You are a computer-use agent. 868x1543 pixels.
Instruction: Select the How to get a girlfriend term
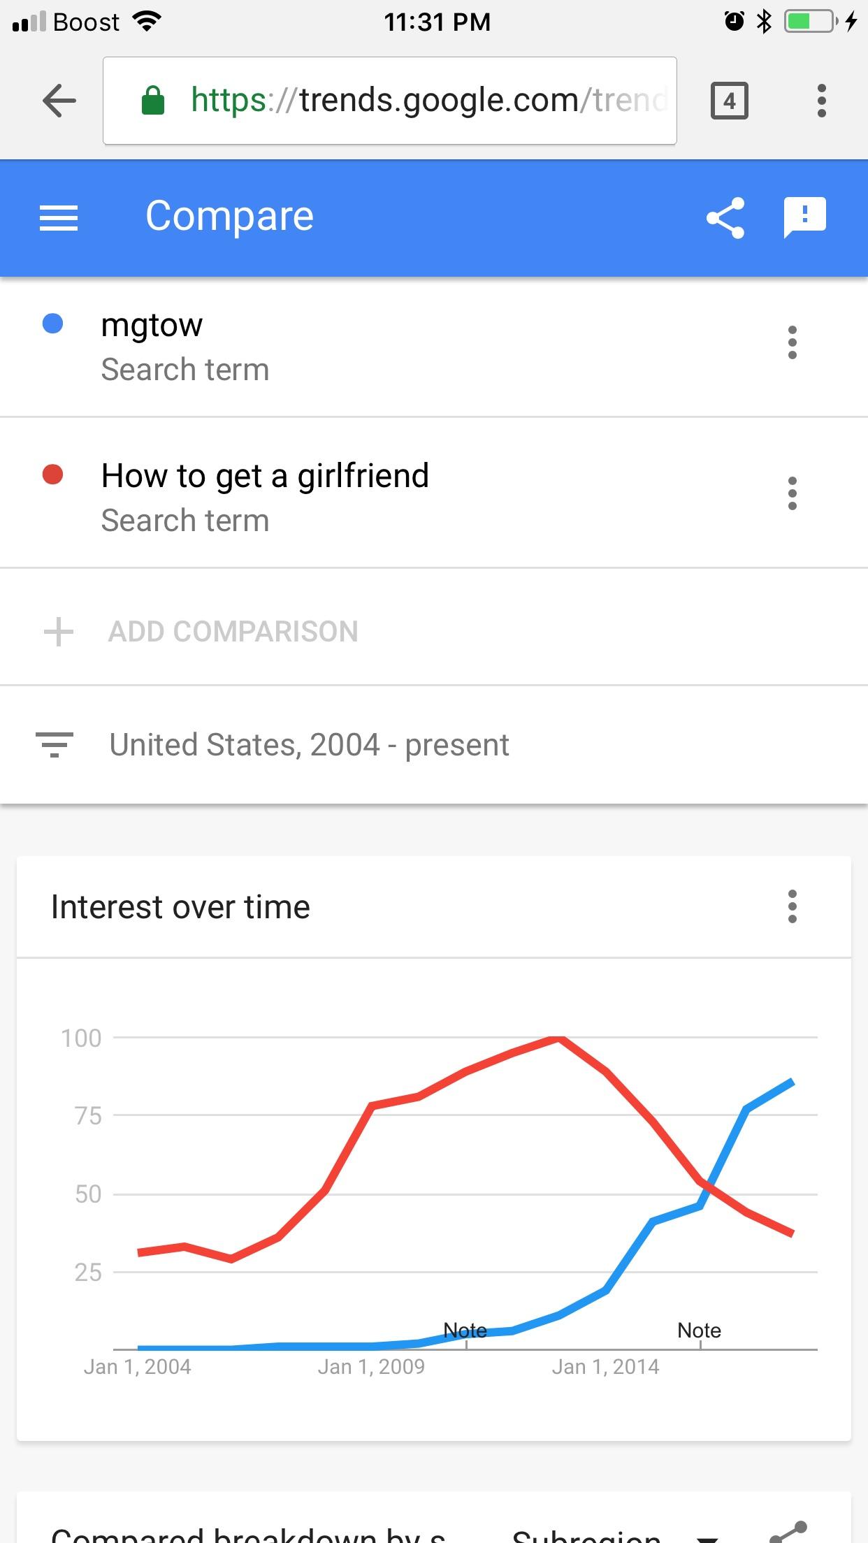(434, 493)
